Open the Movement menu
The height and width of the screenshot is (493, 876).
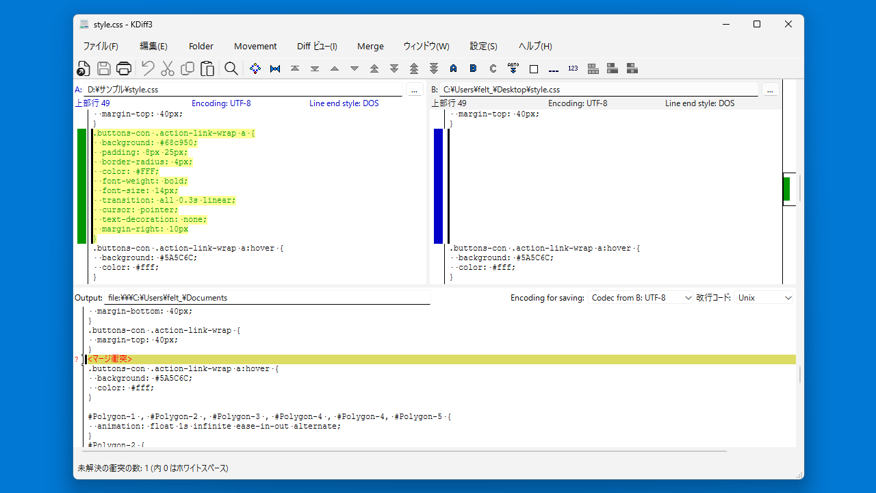coord(255,46)
